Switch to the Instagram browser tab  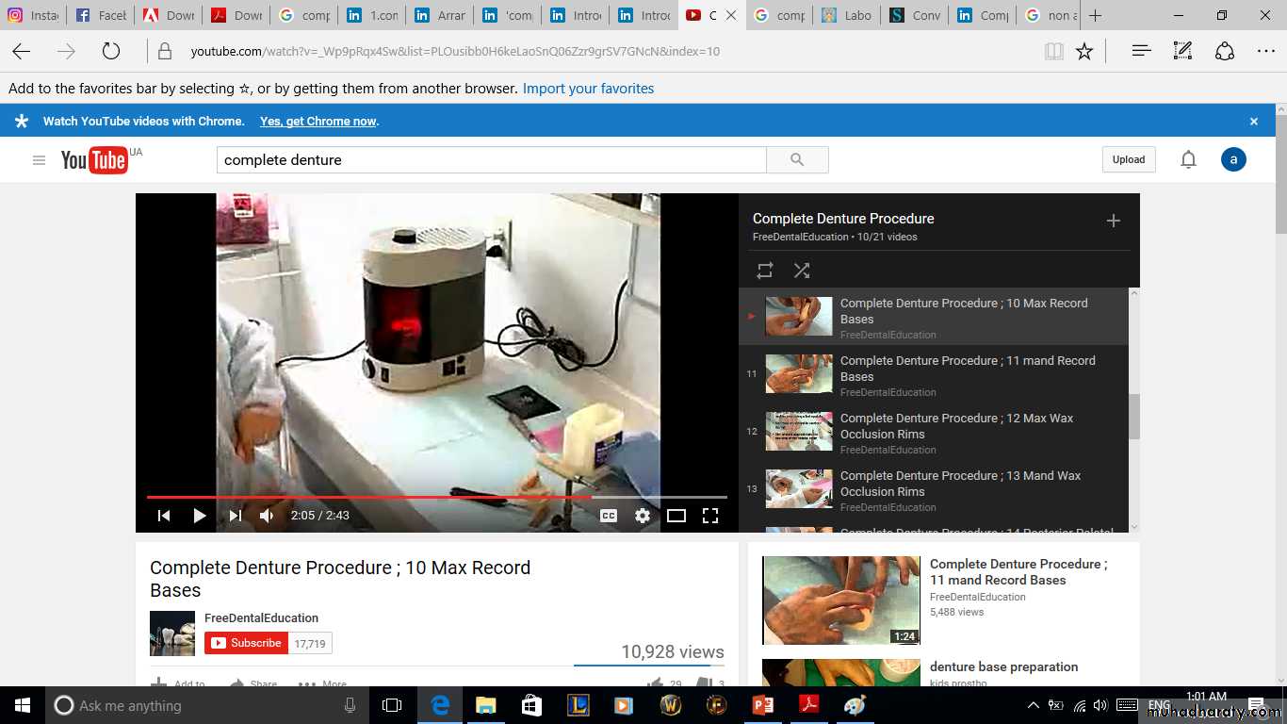coord(34,15)
